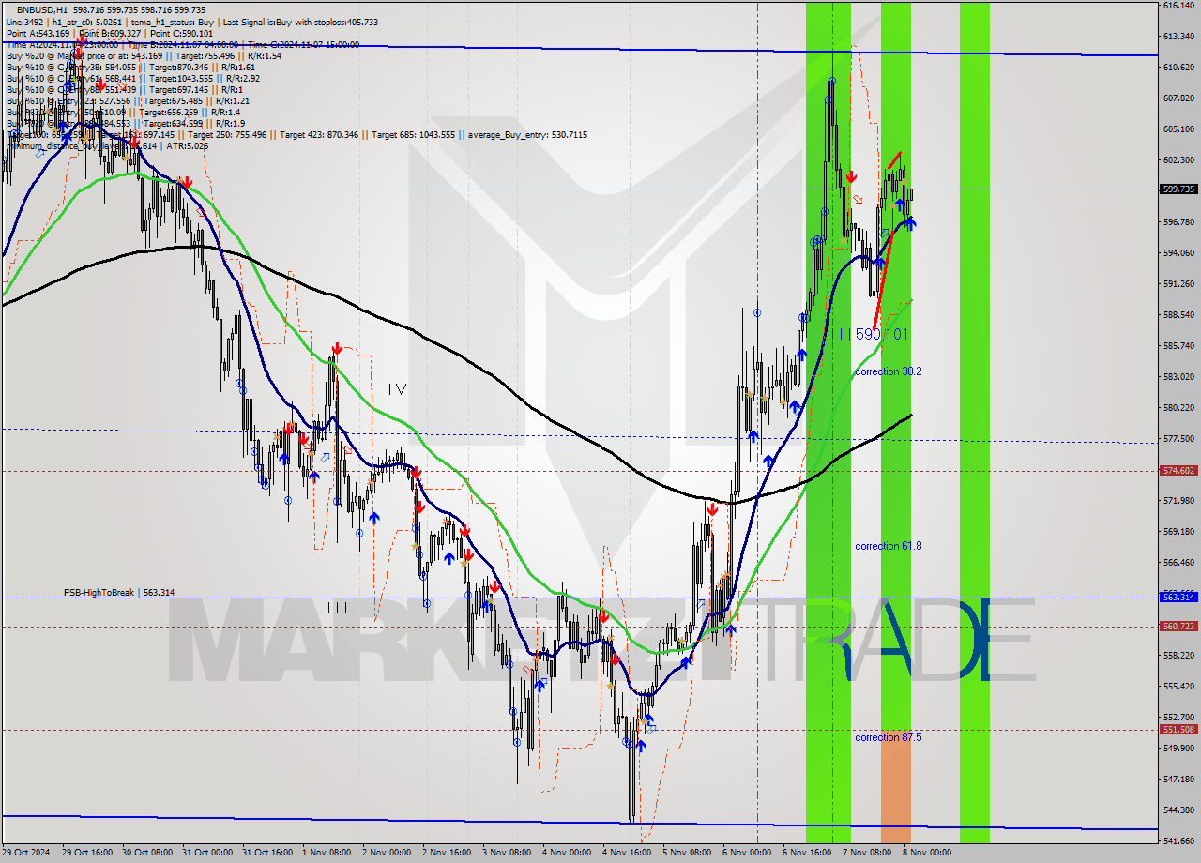Viewport: 1201px width, 863px height.
Task: Click the 'FSB-HighToBreak | 563.314' label
Action: pos(119,593)
